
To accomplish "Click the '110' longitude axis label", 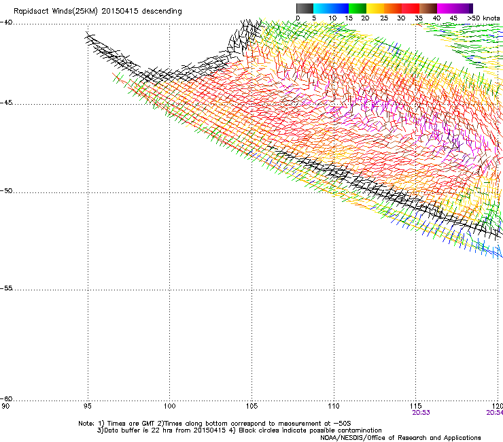I will [334, 406].
